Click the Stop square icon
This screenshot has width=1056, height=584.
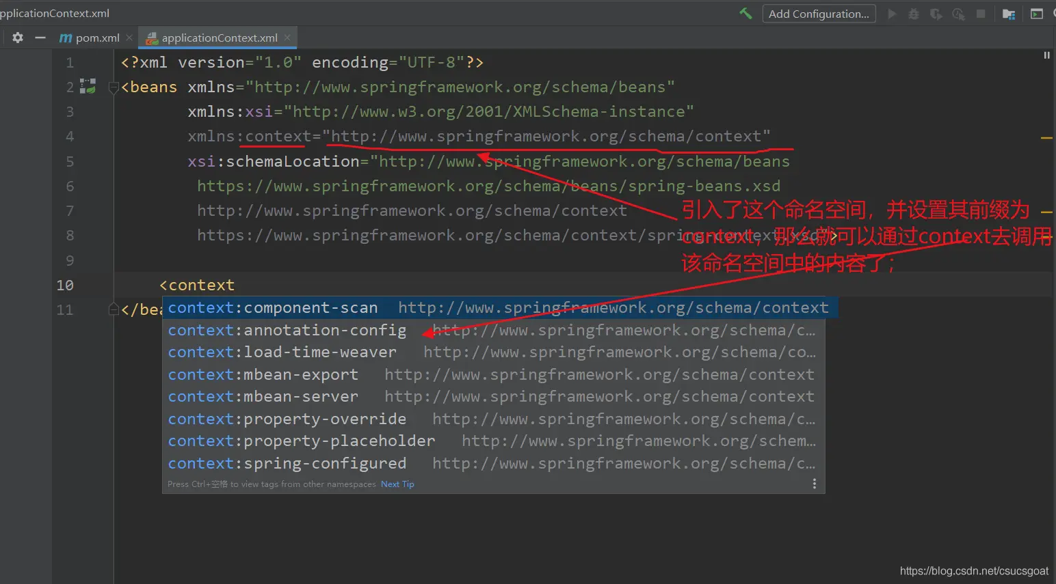tap(981, 14)
